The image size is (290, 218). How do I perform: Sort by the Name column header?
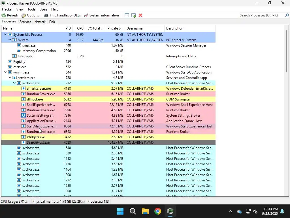pos(30,28)
